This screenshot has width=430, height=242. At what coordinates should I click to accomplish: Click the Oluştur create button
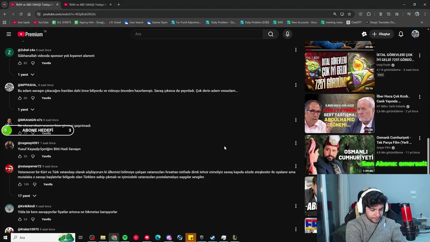(x=381, y=34)
